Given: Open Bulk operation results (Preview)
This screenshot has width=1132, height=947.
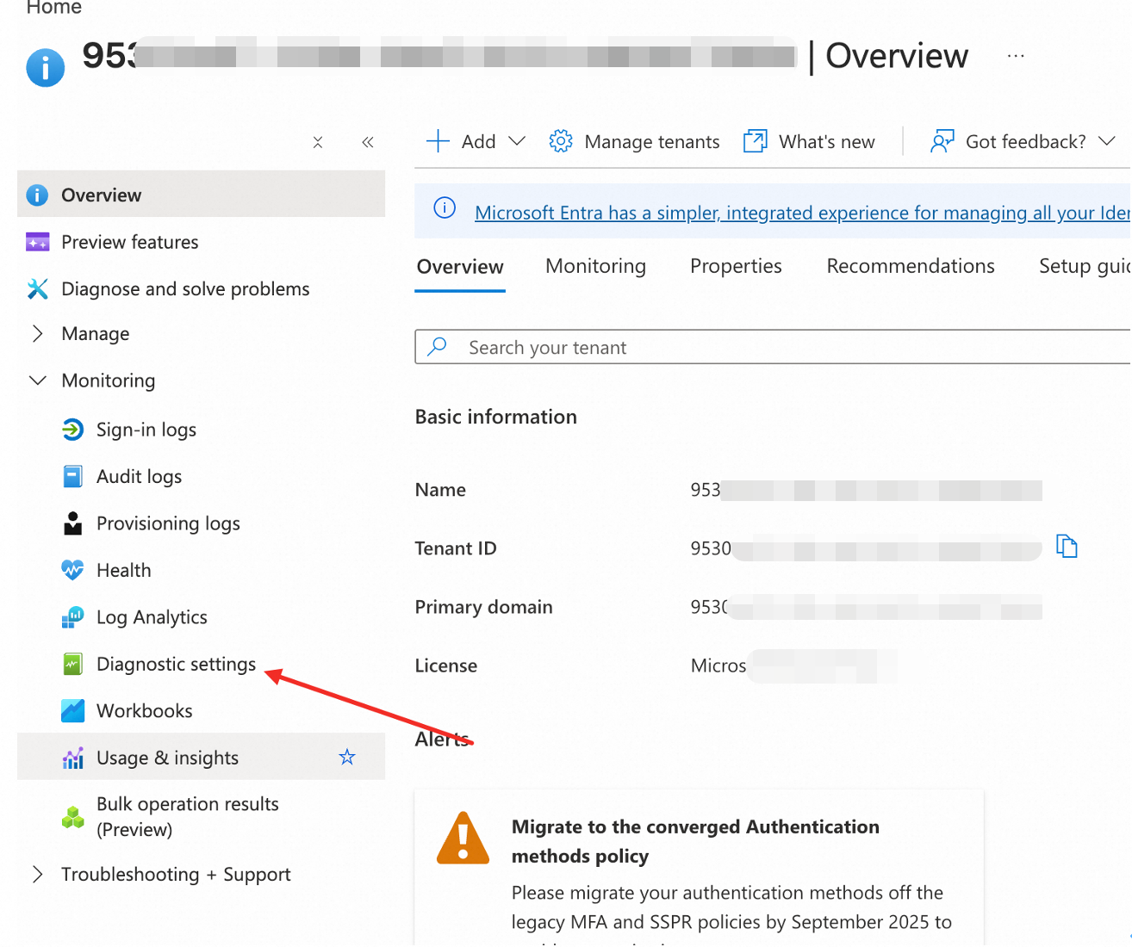Looking at the screenshot, I should coord(188,816).
